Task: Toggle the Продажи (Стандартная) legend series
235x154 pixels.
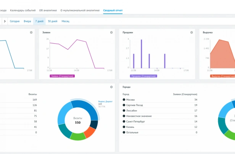Action: point(143,76)
